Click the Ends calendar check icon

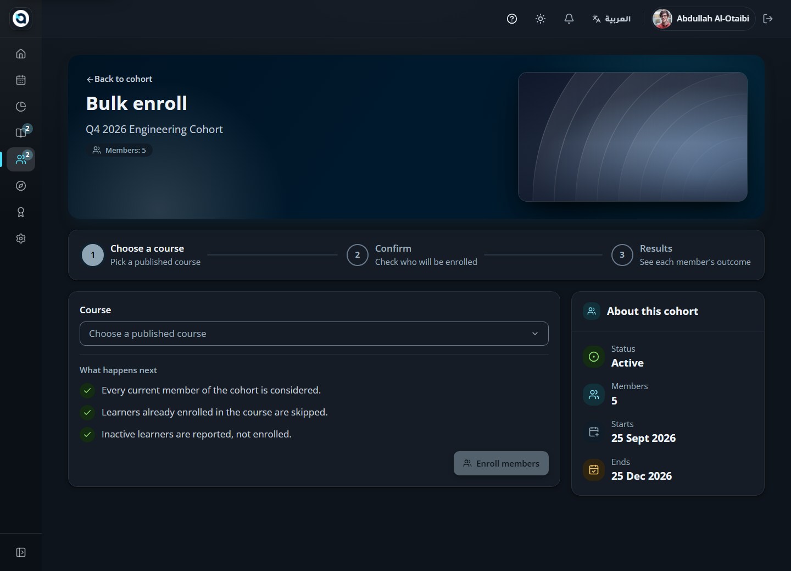(x=594, y=470)
